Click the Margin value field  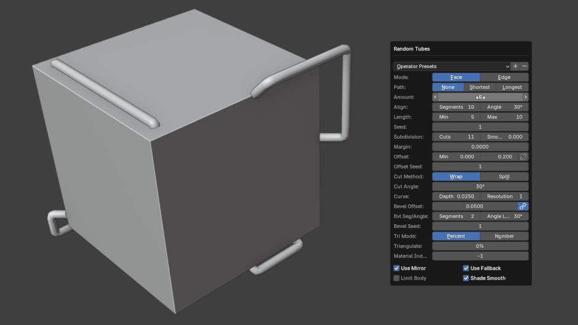[x=480, y=147]
